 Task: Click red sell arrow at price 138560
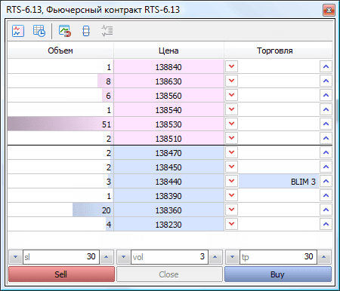tap(231, 95)
